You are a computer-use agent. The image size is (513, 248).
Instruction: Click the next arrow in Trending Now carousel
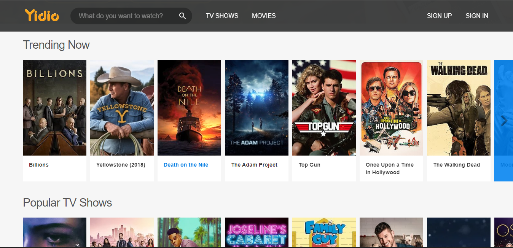pos(504,121)
